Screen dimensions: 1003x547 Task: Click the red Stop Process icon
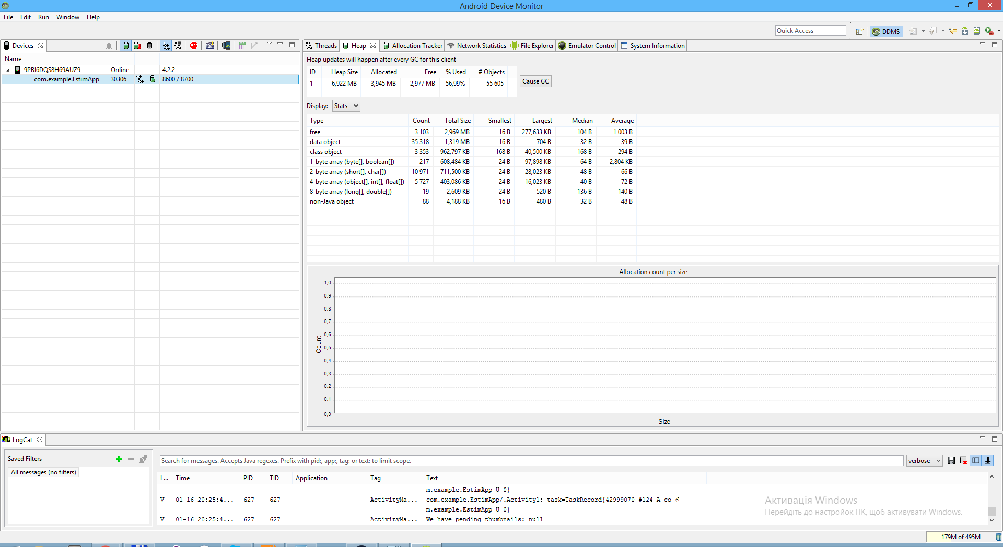point(194,46)
